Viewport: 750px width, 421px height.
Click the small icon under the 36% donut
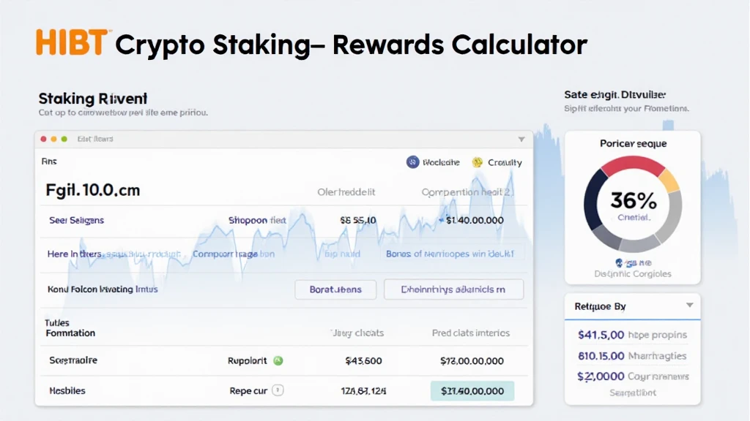coord(620,262)
